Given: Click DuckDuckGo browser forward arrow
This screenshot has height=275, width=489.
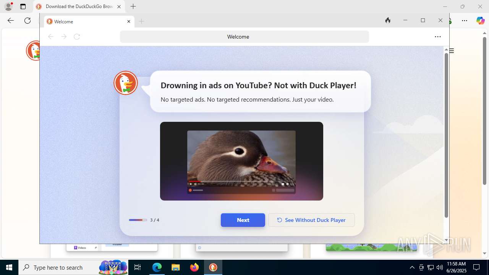Looking at the screenshot, I should [x=64, y=37].
